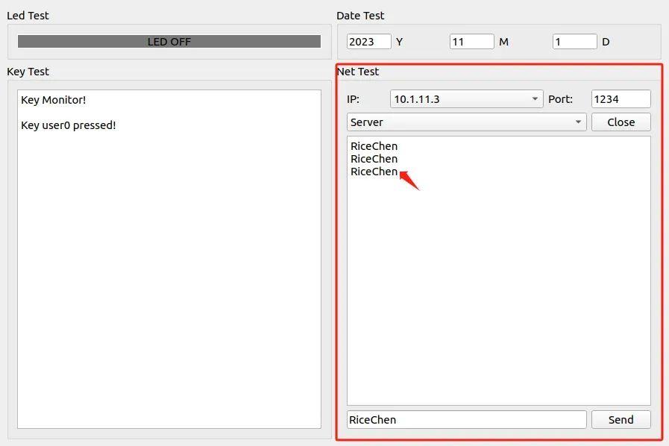Click the Port field showing 1234
669x446 pixels.
pyautogui.click(x=621, y=99)
